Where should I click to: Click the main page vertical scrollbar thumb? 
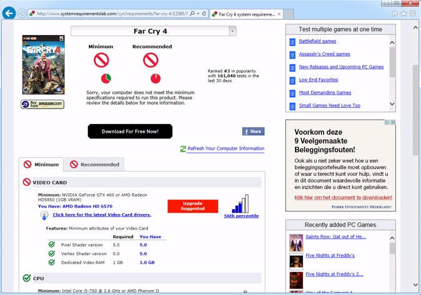tap(415, 110)
